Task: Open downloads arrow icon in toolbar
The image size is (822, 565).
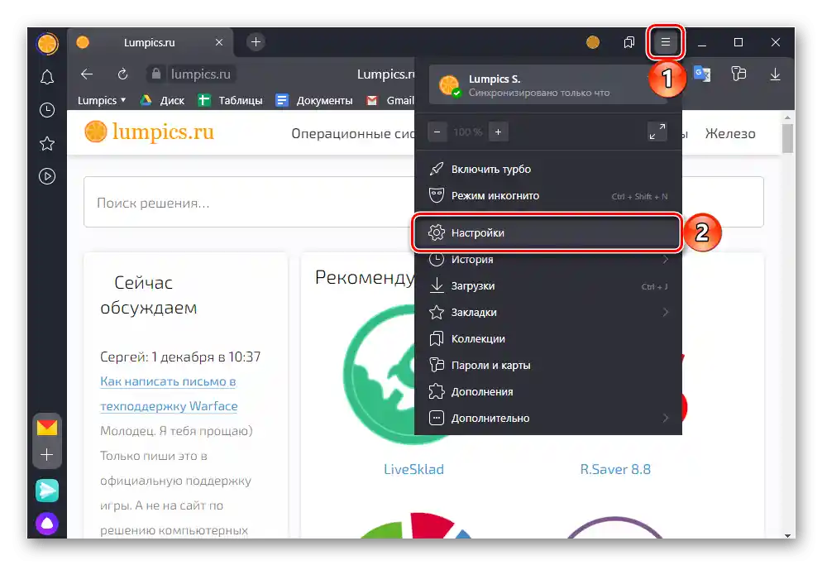Action: (775, 74)
